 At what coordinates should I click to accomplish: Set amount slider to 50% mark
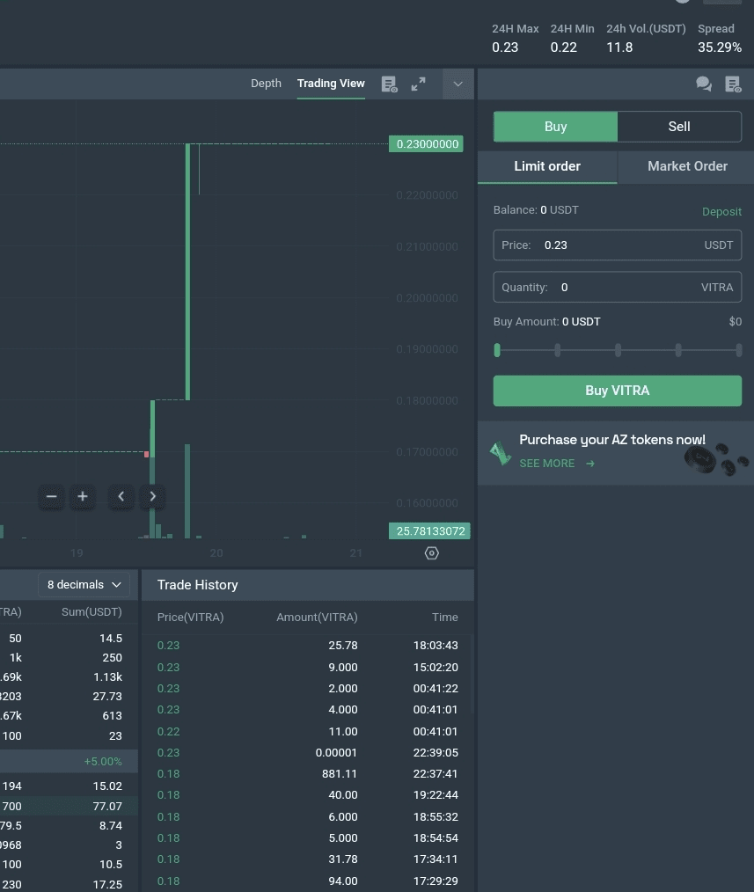tap(618, 350)
